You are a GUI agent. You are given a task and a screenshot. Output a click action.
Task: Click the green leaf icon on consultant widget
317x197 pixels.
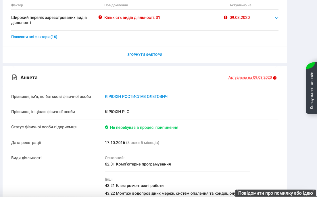[311, 66]
